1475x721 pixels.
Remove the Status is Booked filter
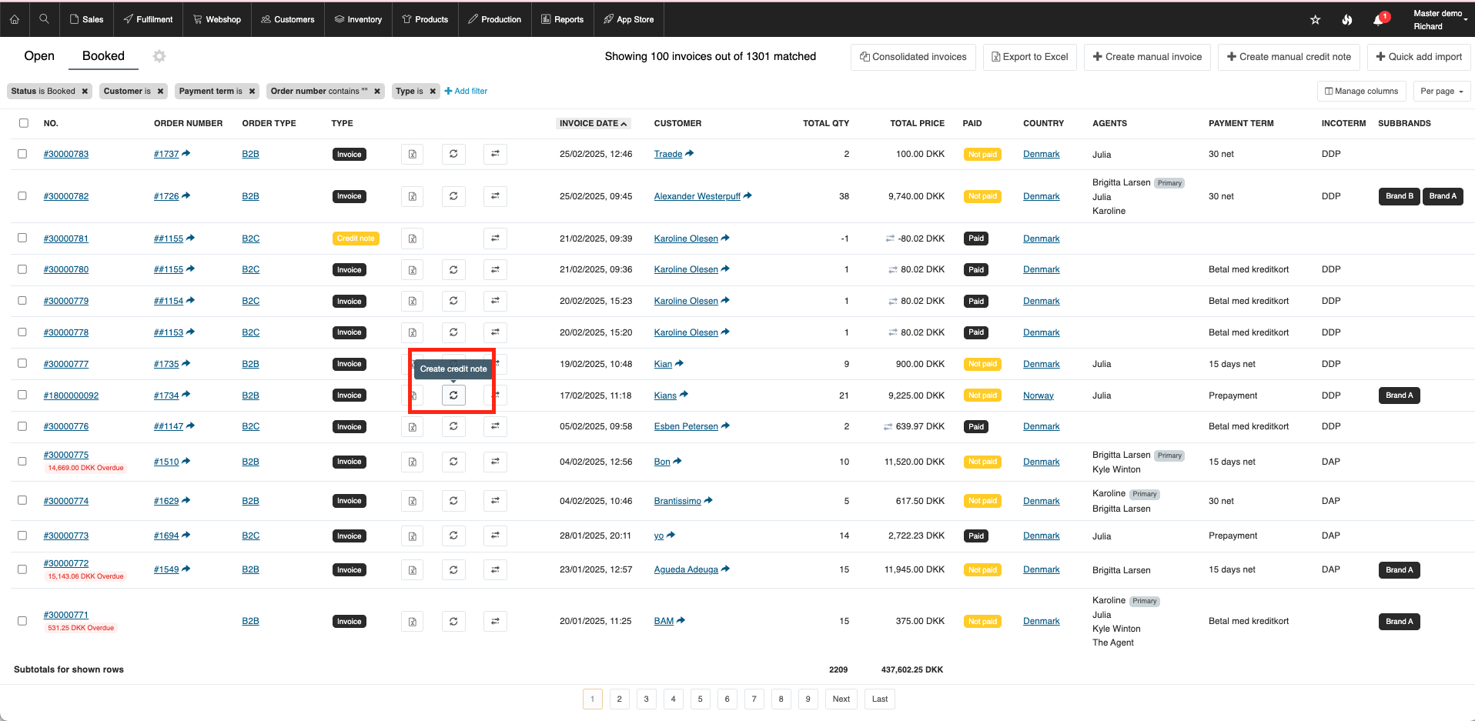pyautogui.click(x=85, y=91)
